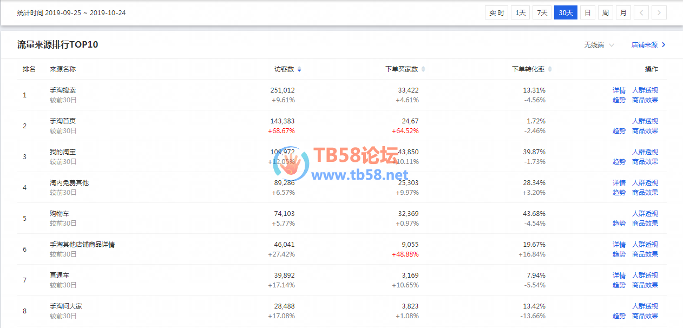
Task: Select the 30天 time range
Action: pyautogui.click(x=566, y=12)
